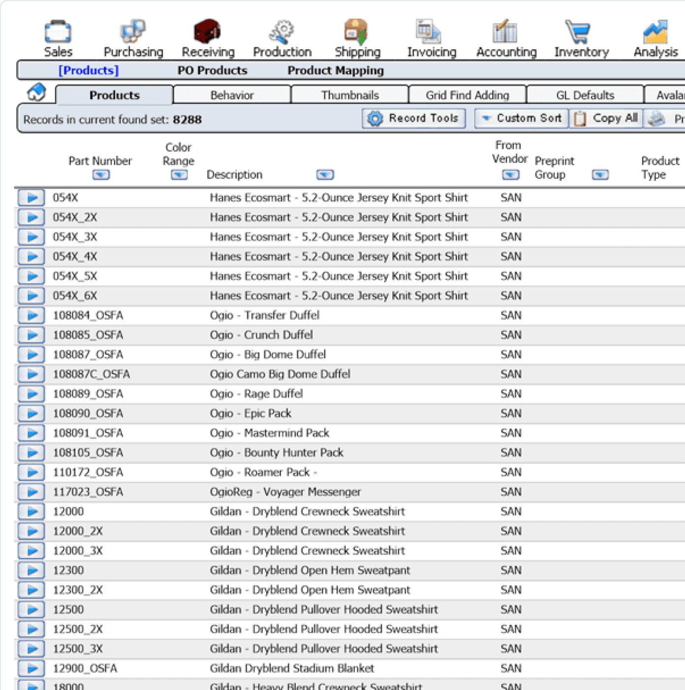The width and height of the screenshot is (685, 690).
Task: Click the Record Tools button
Action: [x=414, y=119]
